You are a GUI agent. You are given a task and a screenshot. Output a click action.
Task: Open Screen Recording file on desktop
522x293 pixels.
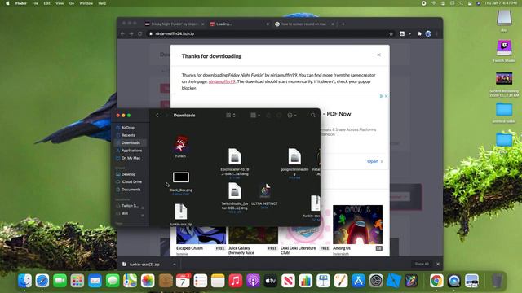point(504,79)
